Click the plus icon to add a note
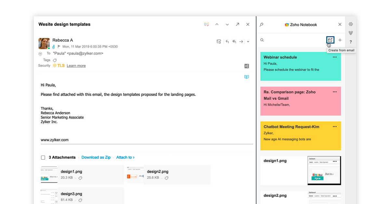The image size is (390, 204). 340,40
